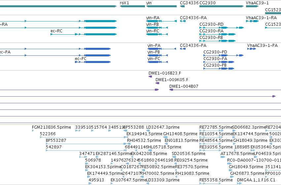This screenshot has width=281, height=185.
Task: Select EST EK194941.5prime
Action: [x=127, y=137]
